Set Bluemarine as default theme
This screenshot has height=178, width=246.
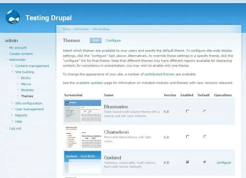click(205, 111)
